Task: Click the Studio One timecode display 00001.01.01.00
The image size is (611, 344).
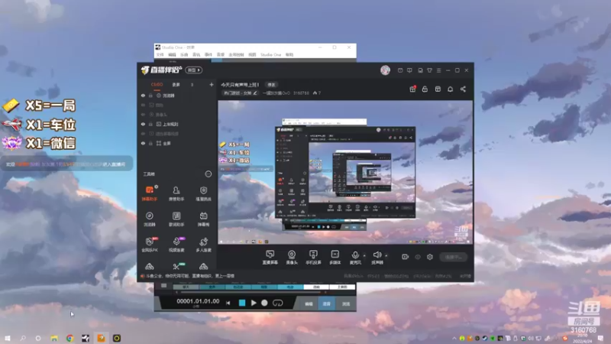Action: click(198, 301)
